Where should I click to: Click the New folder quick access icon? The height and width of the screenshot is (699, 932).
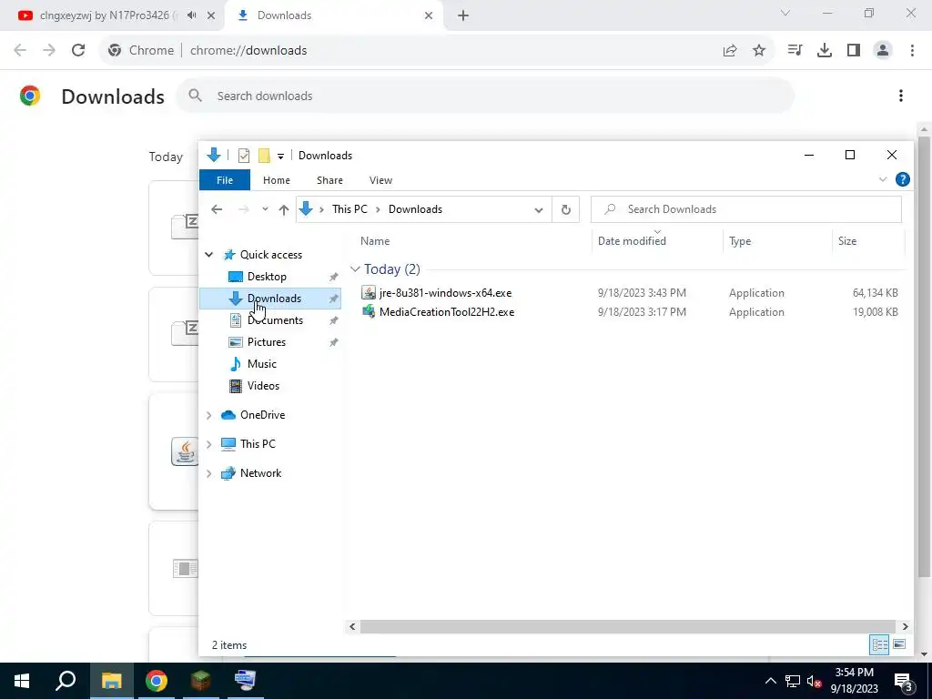264,156
